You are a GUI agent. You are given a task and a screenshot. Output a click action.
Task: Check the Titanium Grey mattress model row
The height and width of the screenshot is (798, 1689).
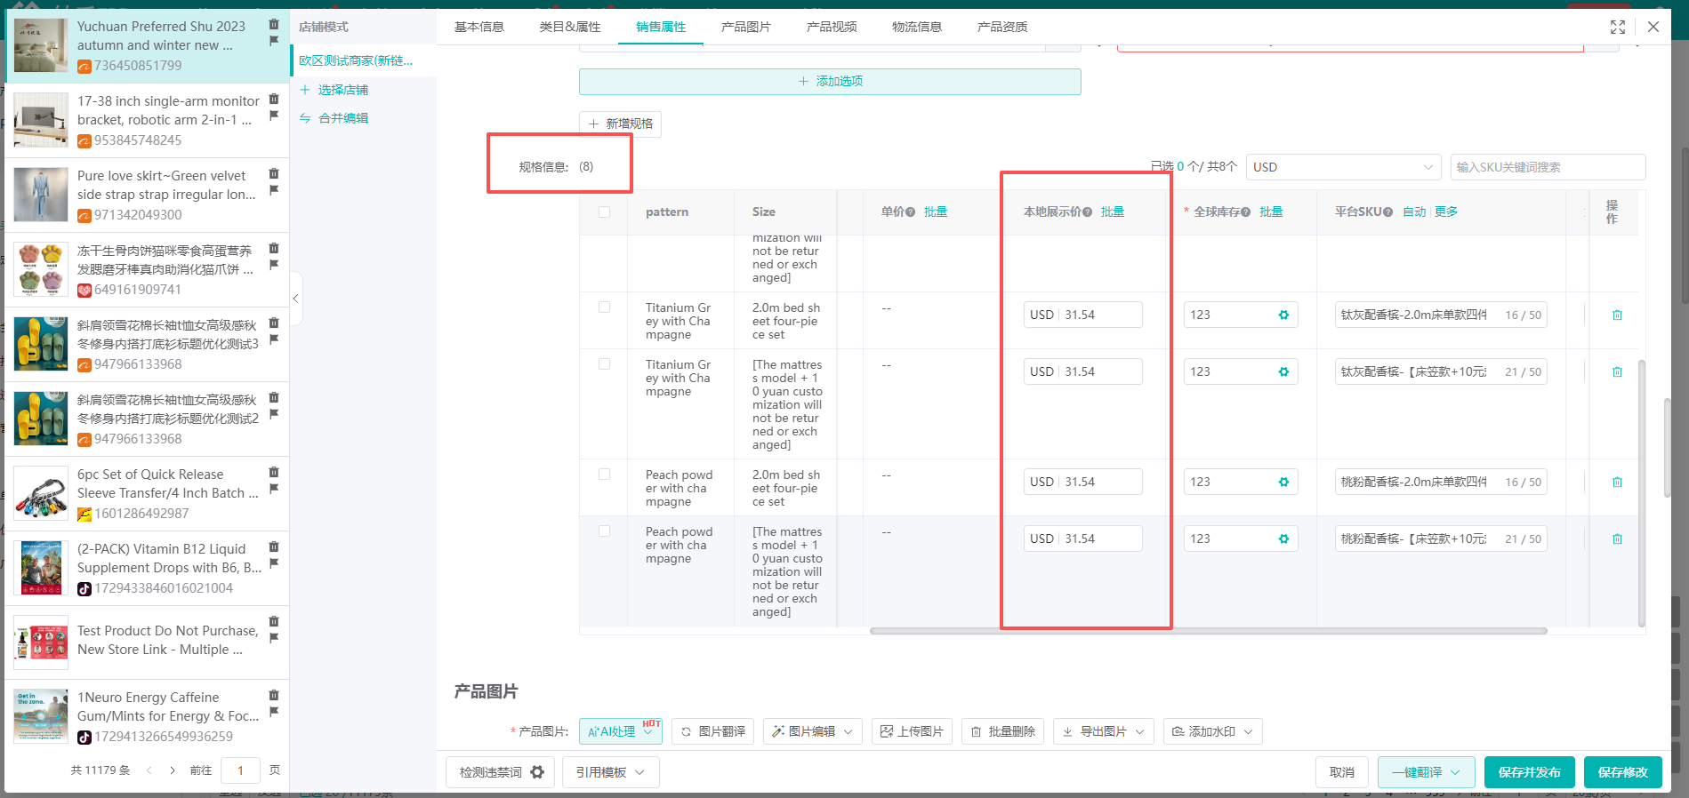[605, 364]
